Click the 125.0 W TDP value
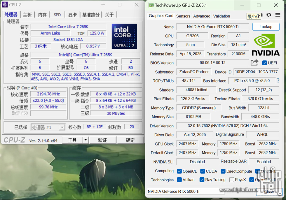Viewport: 286px width, 200px height. tap(97, 33)
